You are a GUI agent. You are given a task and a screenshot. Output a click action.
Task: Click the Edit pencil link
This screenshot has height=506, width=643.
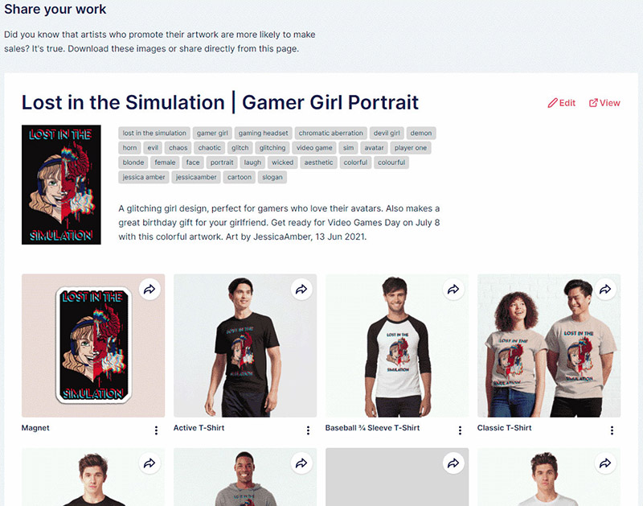[x=561, y=103]
